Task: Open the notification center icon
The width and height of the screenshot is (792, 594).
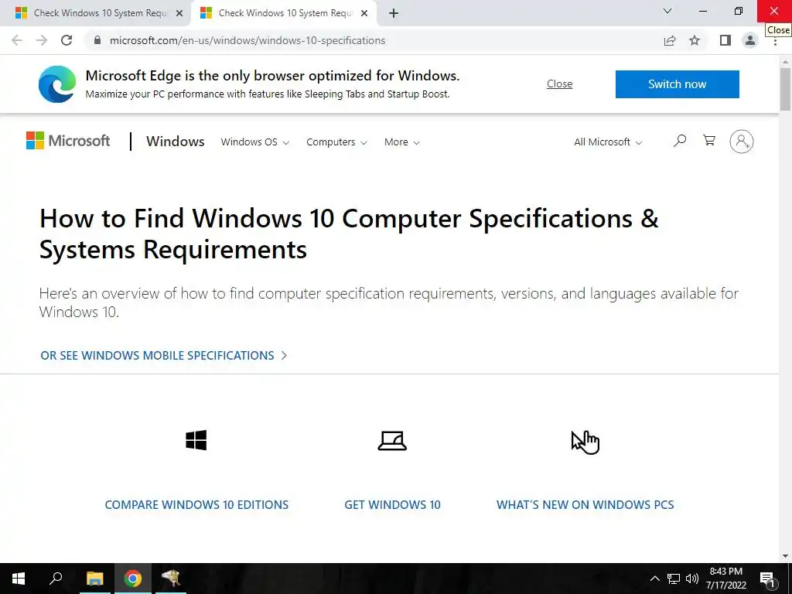Action: (x=768, y=579)
